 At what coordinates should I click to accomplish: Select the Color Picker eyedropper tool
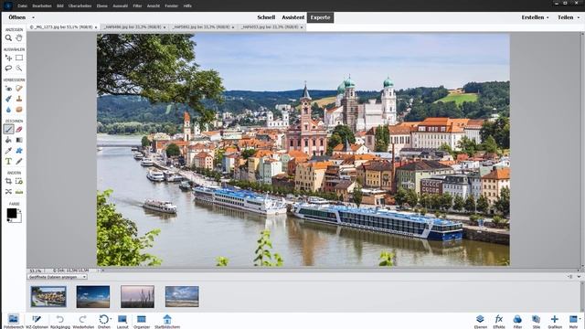pos(8,151)
